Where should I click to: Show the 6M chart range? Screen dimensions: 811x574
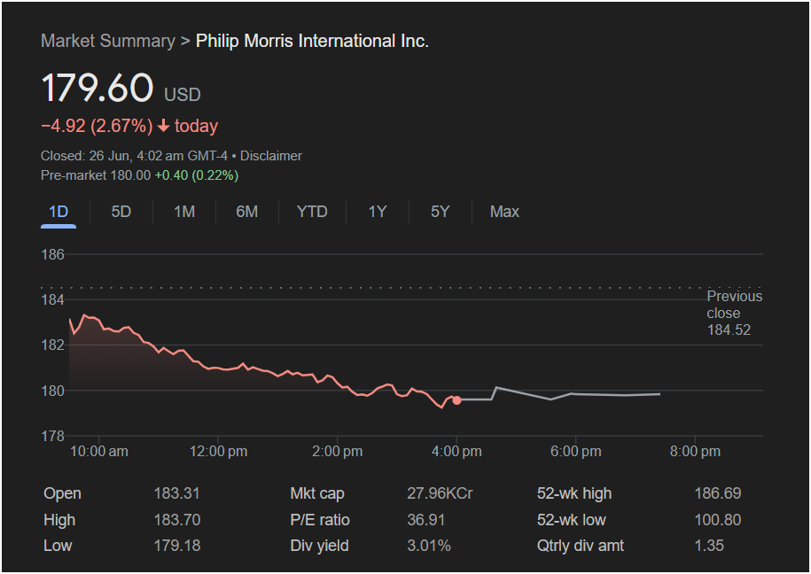point(246,212)
